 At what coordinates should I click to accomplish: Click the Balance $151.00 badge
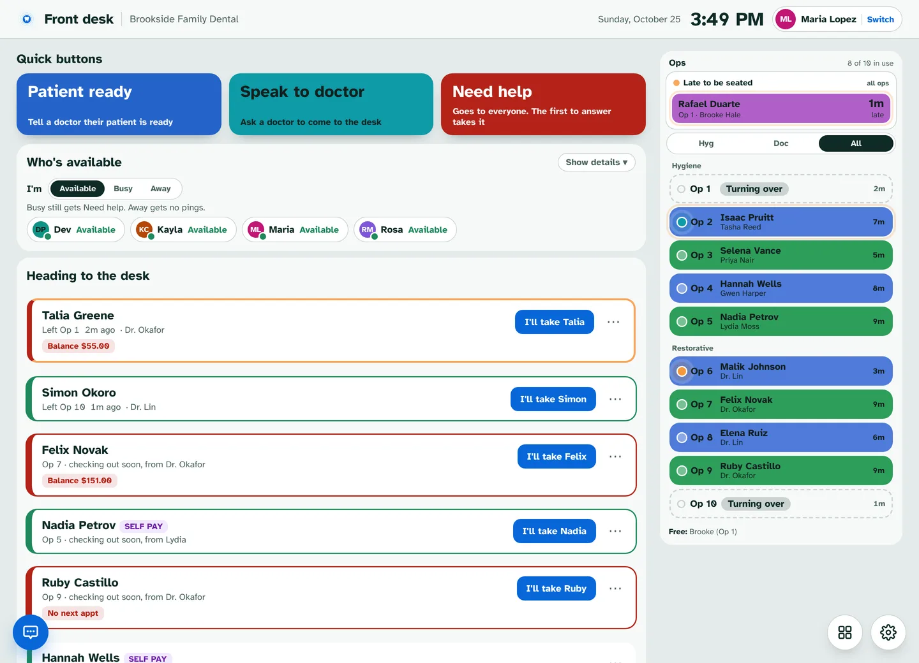tap(80, 481)
